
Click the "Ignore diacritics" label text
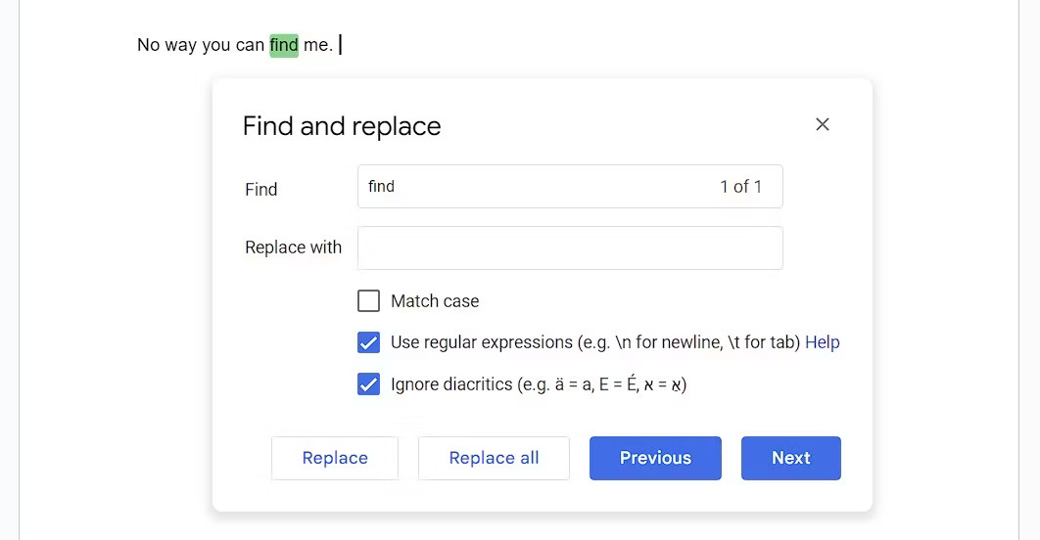point(450,384)
